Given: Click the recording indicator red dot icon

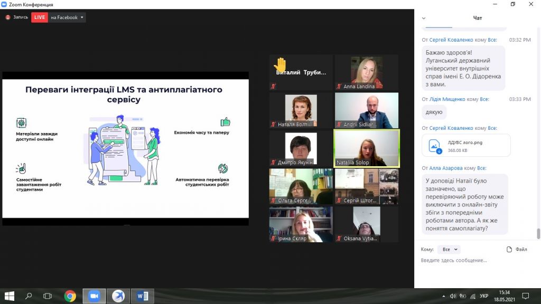Looking at the screenshot, I should pos(7,17).
